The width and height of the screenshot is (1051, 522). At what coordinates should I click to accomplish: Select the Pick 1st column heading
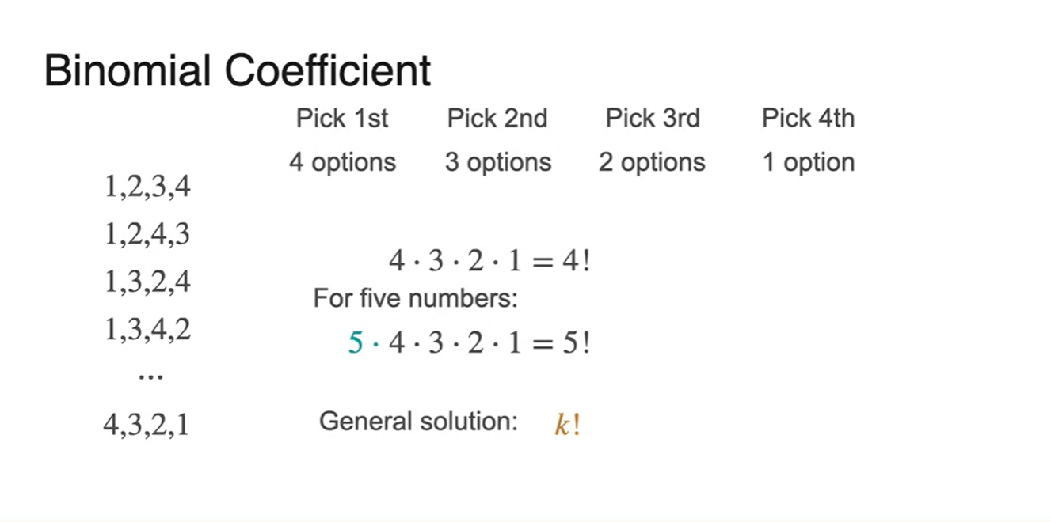tap(342, 119)
